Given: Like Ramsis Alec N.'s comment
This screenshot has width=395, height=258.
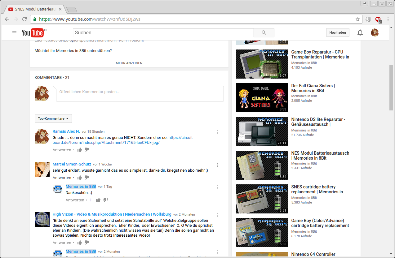Looking at the screenshot, I should (80, 150).
